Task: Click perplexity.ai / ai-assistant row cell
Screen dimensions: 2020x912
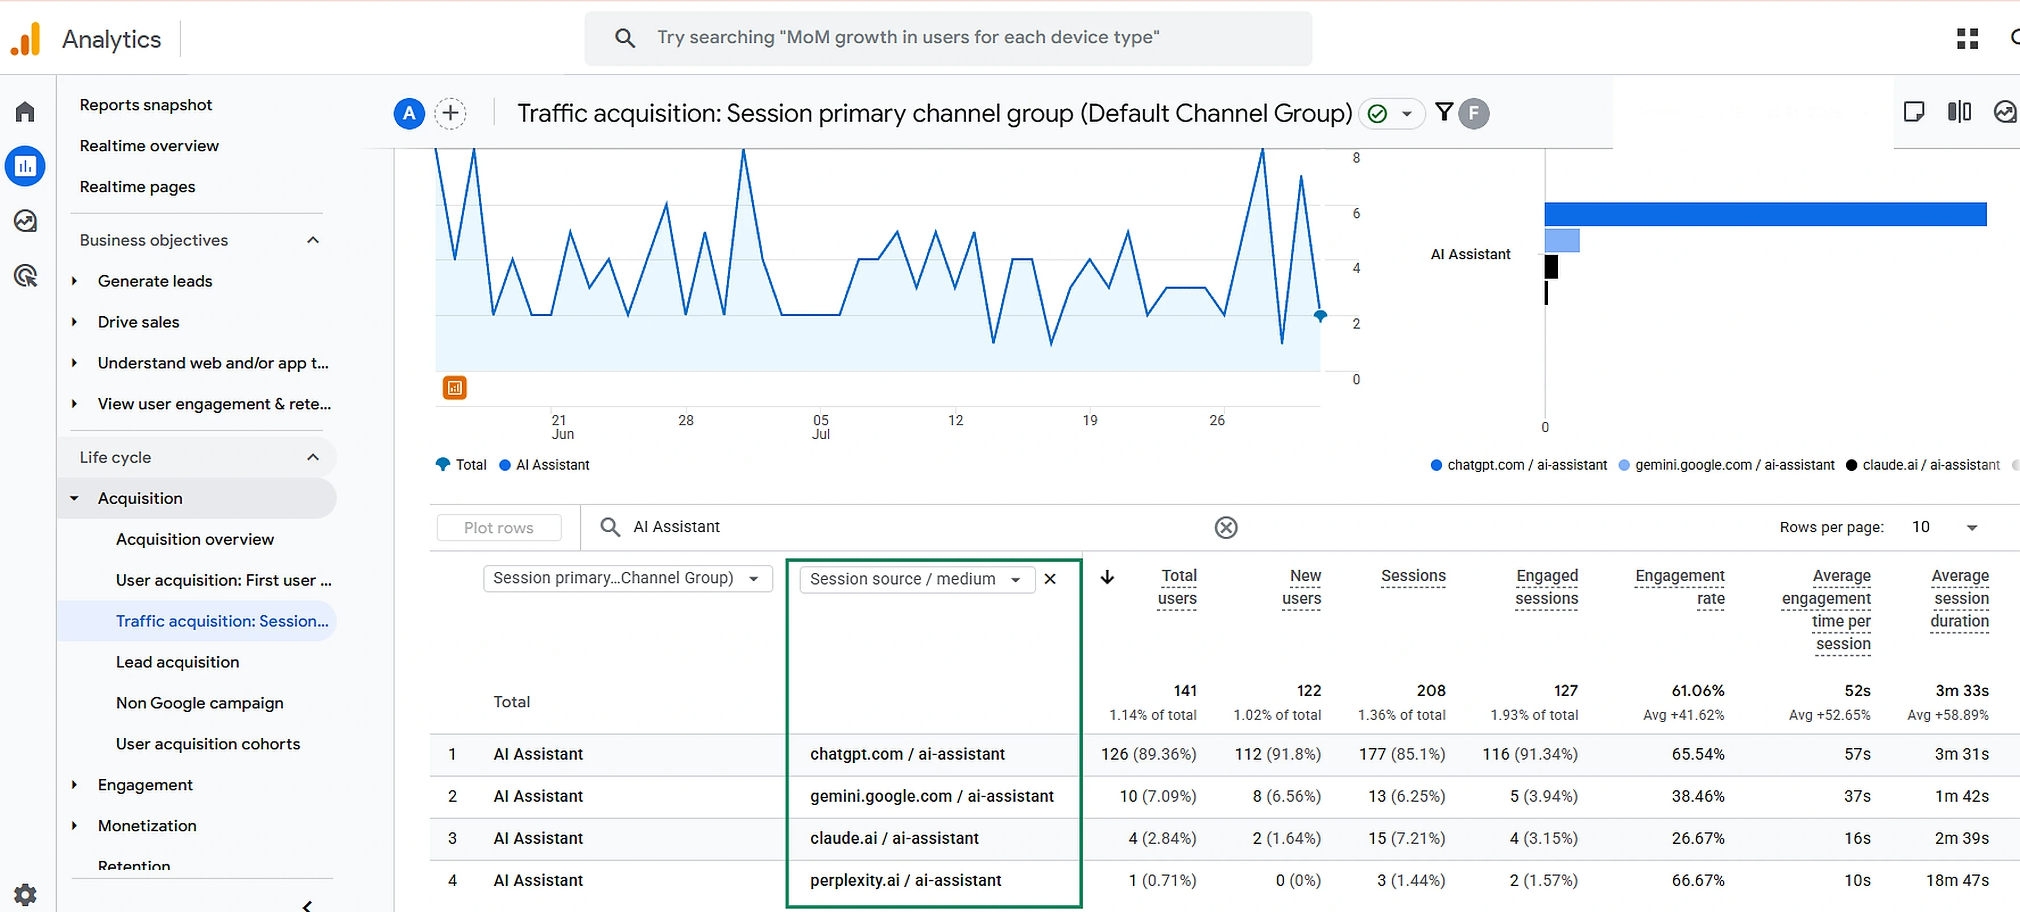Action: [x=905, y=881]
